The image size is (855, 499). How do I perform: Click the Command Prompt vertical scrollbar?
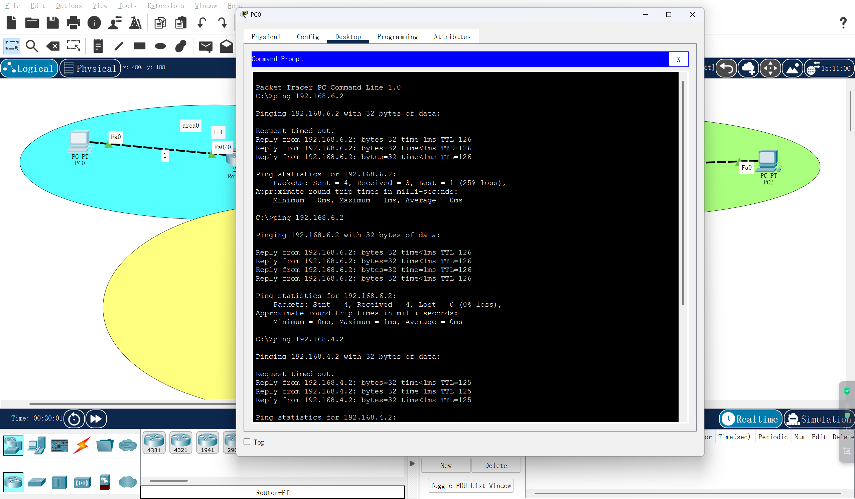[683, 193]
